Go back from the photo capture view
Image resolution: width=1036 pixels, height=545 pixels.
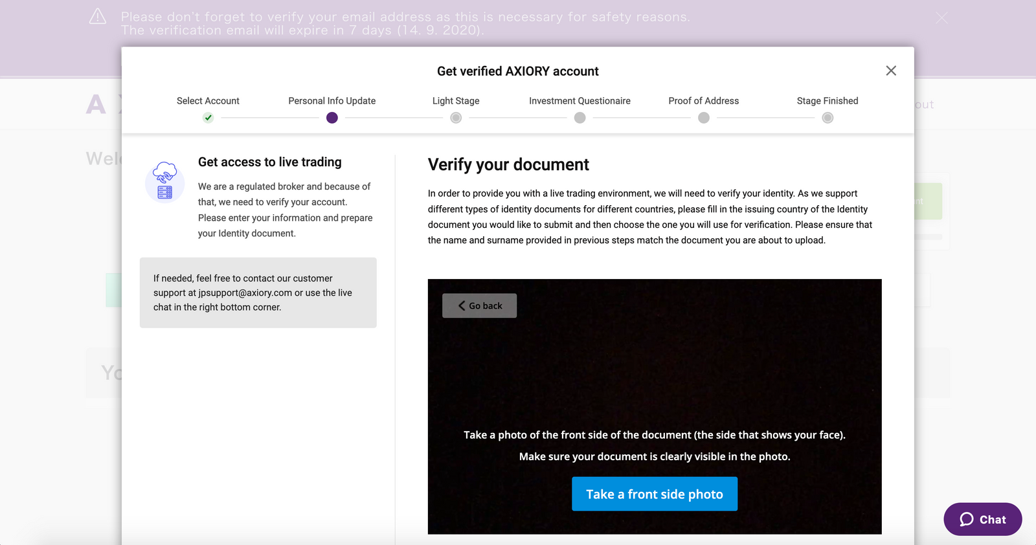click(x=479, y=306)
